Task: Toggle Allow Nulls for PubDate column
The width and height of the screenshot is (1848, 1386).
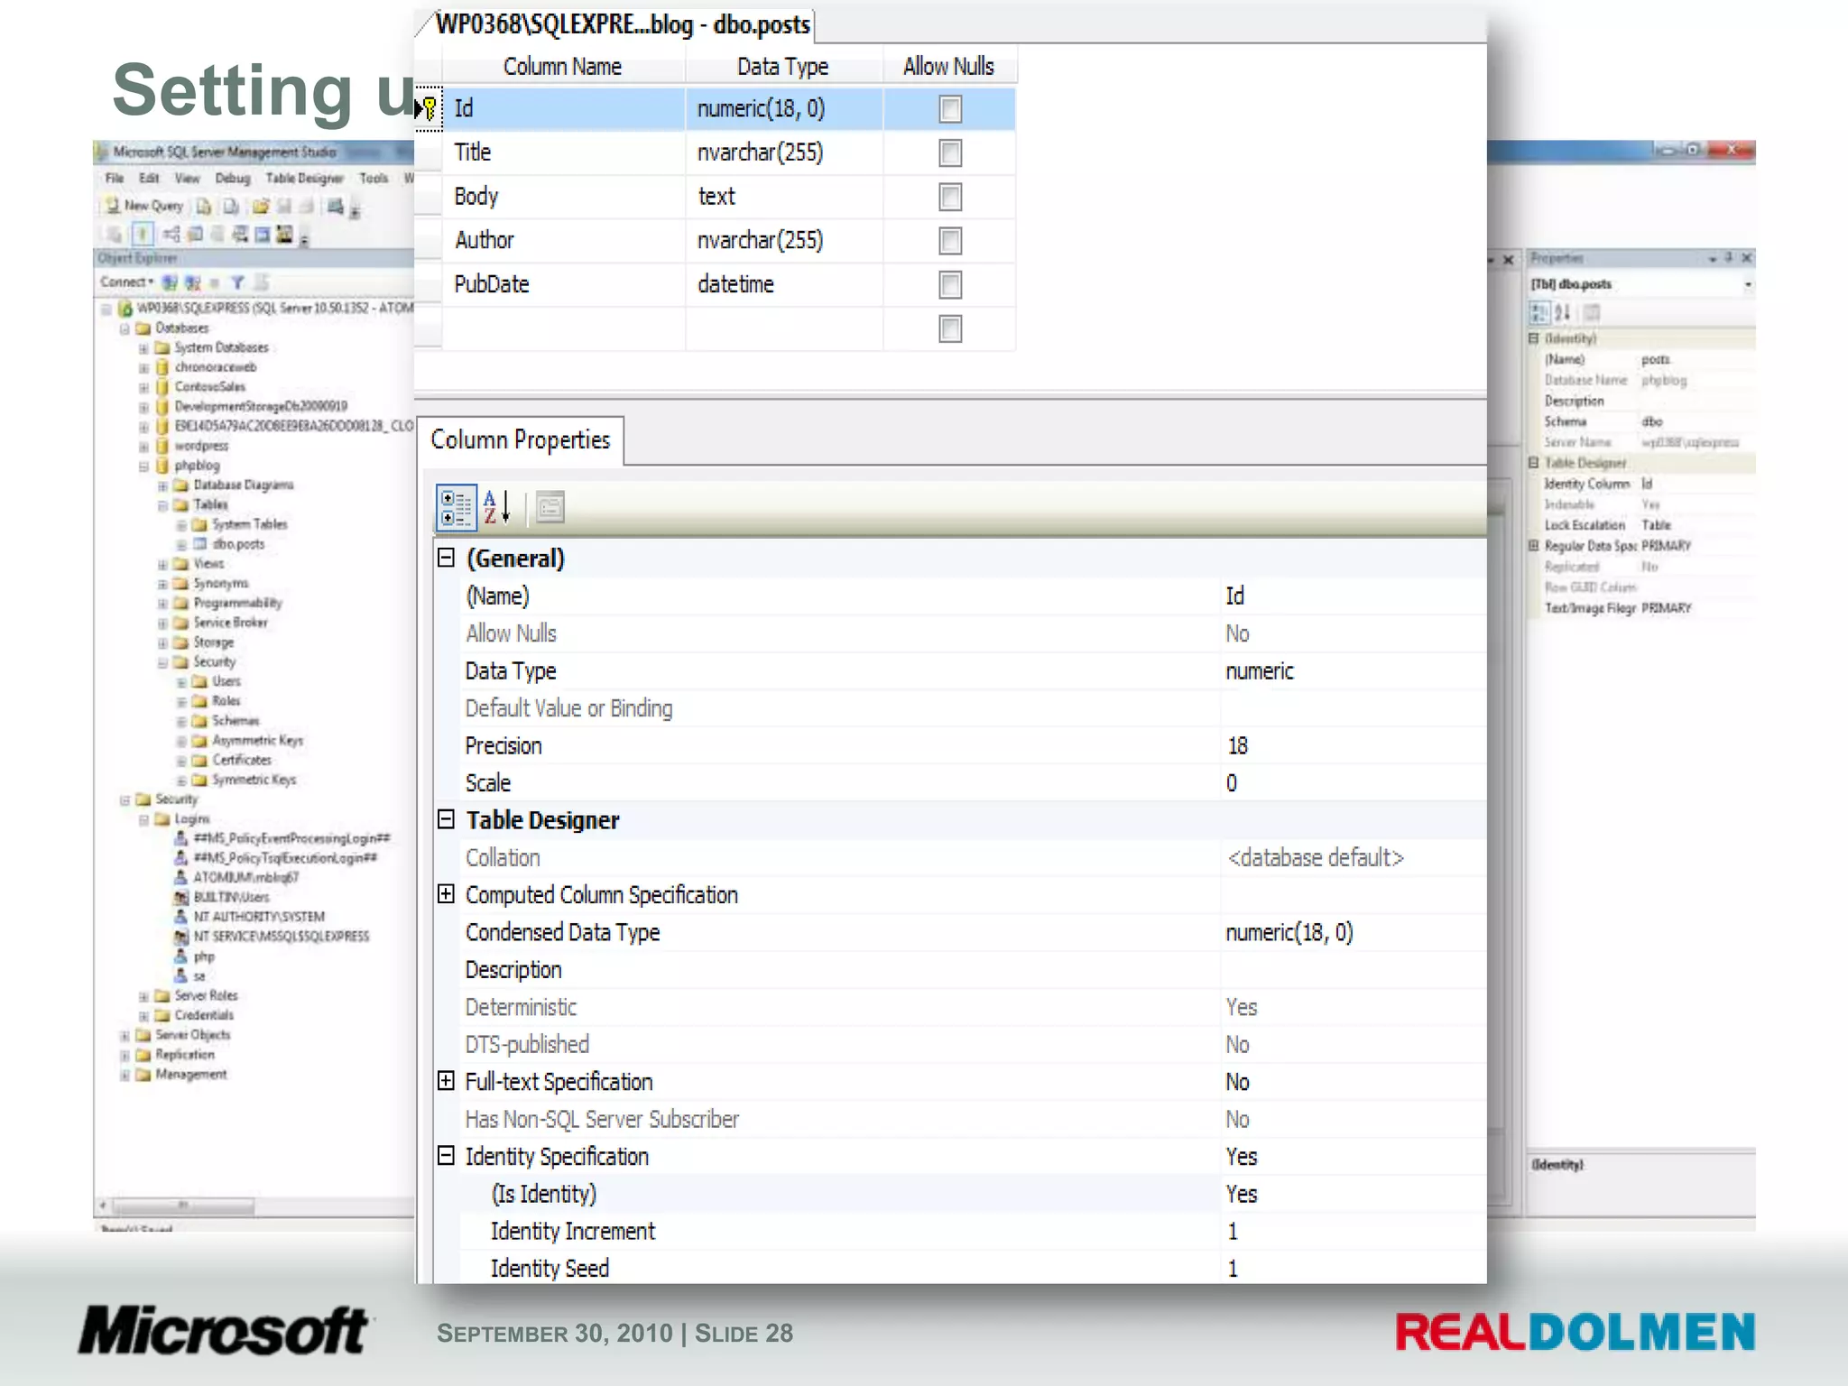Action: pyautogui.click(x=950, y=285)
